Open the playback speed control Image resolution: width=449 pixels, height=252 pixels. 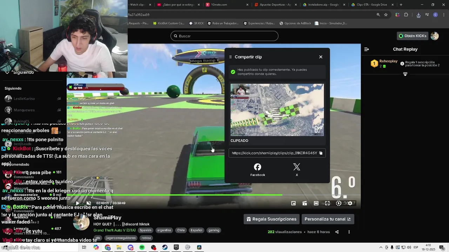click(x=339, y=203)
